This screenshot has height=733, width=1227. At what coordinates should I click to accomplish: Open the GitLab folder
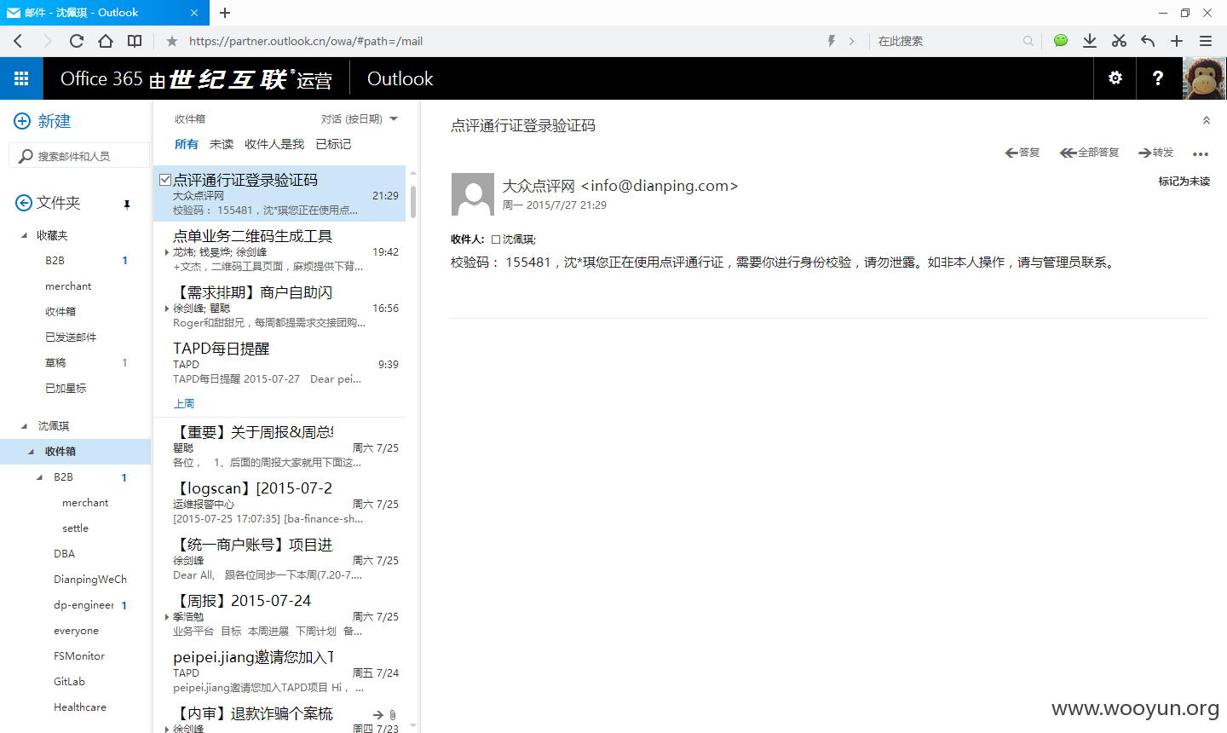point(69,682)
